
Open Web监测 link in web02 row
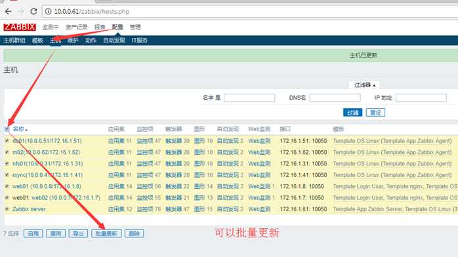click(259, 197)
